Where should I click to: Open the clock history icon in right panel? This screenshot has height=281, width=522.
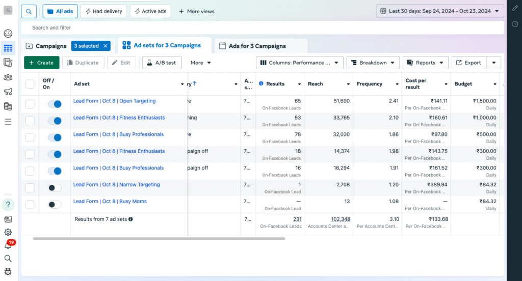coord(515,24)
